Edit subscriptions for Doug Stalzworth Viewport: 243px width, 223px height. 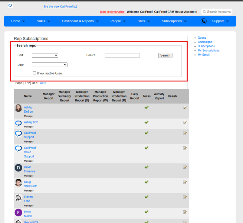pos(185,182)
